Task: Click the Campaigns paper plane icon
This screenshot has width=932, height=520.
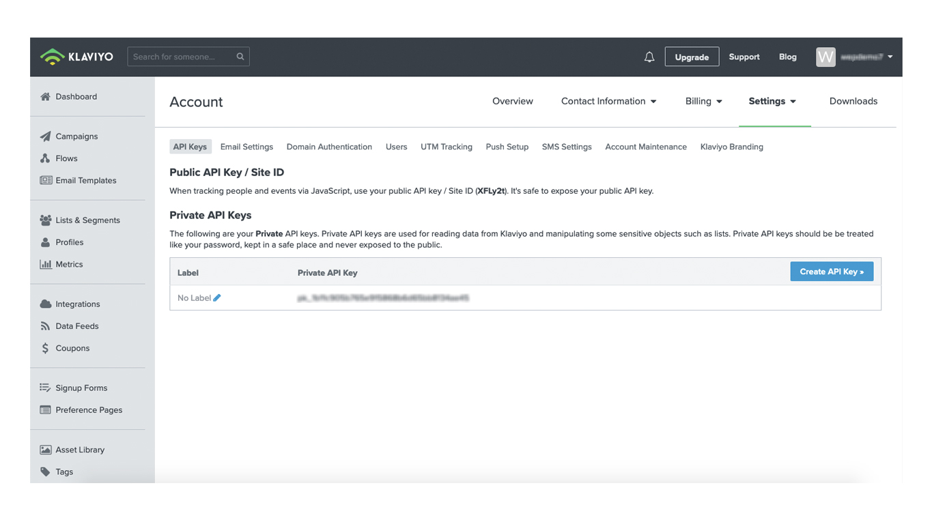Action: coord(46,136)
